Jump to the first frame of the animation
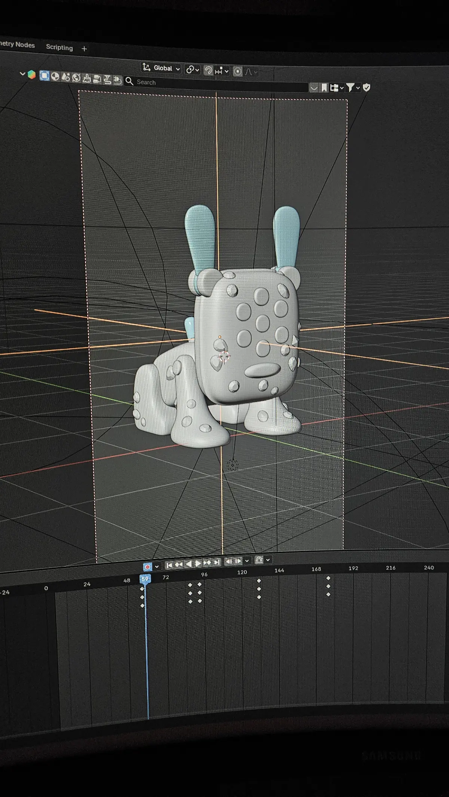 click(169, 565)
